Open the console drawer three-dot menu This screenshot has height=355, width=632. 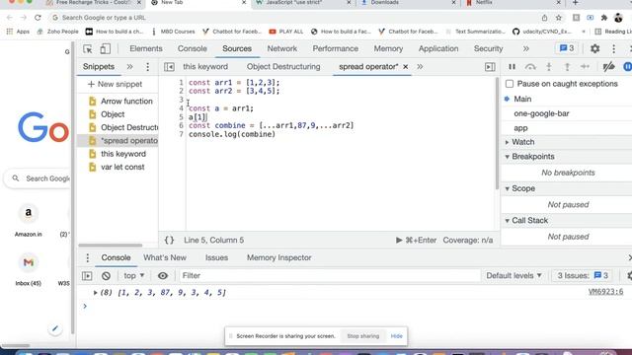pyautogui.click(x=88, y=257)
